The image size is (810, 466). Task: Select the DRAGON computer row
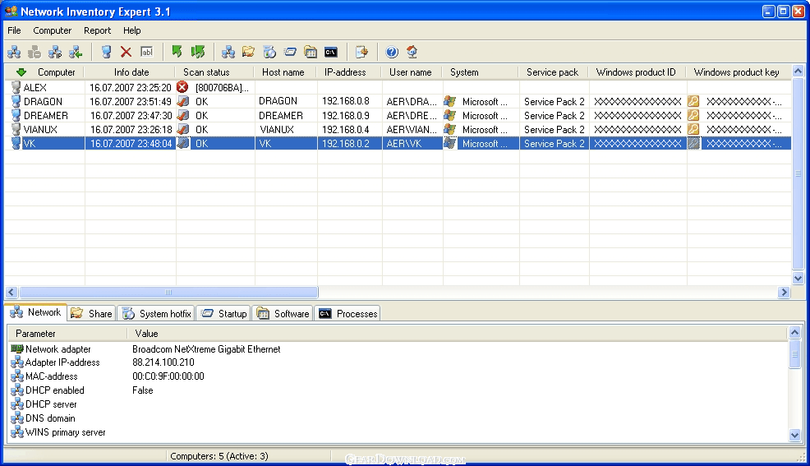coord(398,101)
